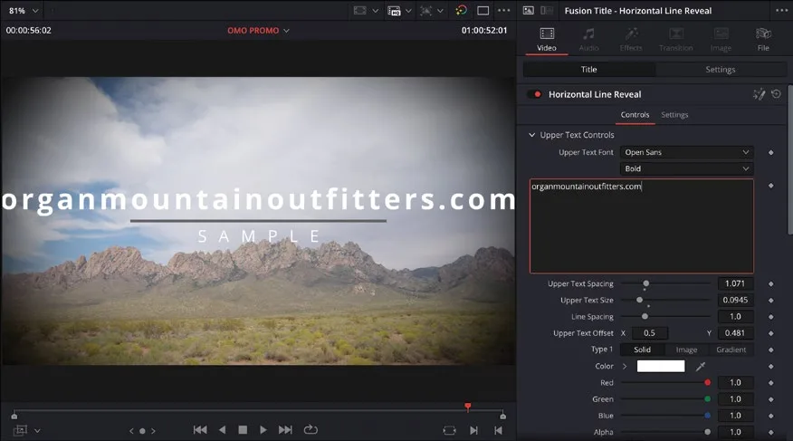Viewport: 793px width, 441px height.
Task: Play in reverse
Action: [222, 430]
